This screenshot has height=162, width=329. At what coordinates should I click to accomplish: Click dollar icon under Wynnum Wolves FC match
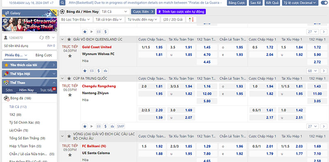pyautogui.click(x=98, y=71)
